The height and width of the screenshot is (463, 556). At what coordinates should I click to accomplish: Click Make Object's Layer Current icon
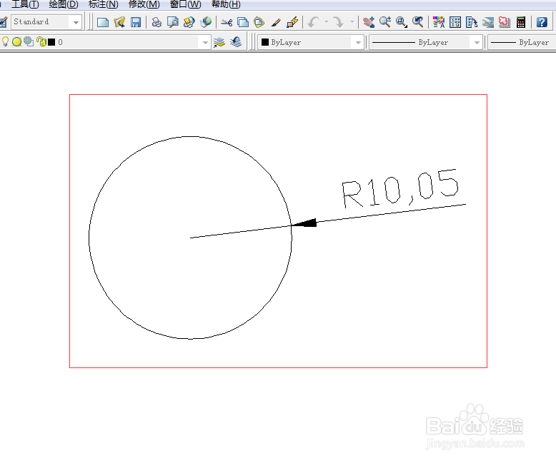coord(219,43)
